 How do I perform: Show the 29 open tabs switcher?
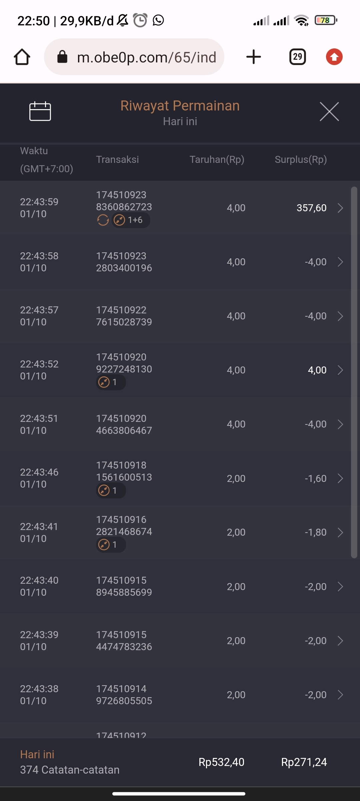pos(297,57)
